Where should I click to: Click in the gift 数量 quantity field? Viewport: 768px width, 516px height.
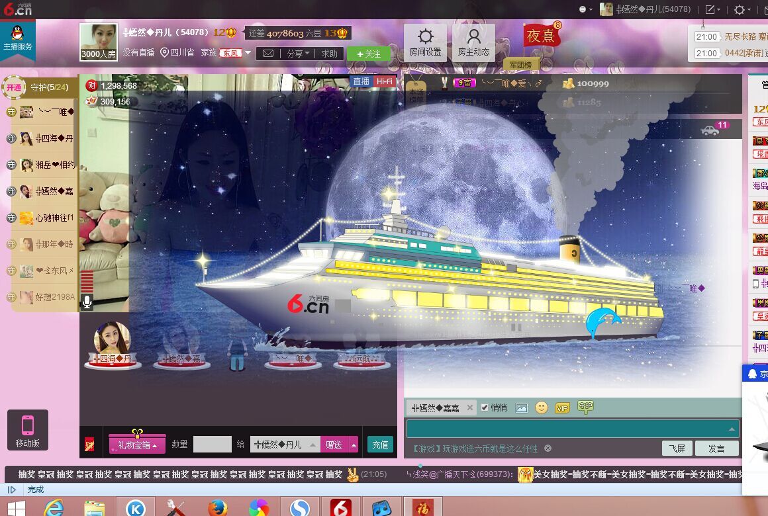coord(212,445)
